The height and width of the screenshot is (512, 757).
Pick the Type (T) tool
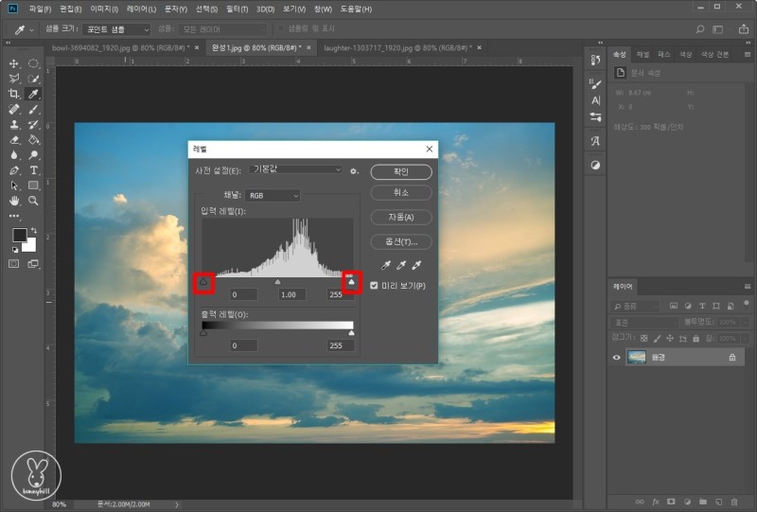click(x=33, y=170)
